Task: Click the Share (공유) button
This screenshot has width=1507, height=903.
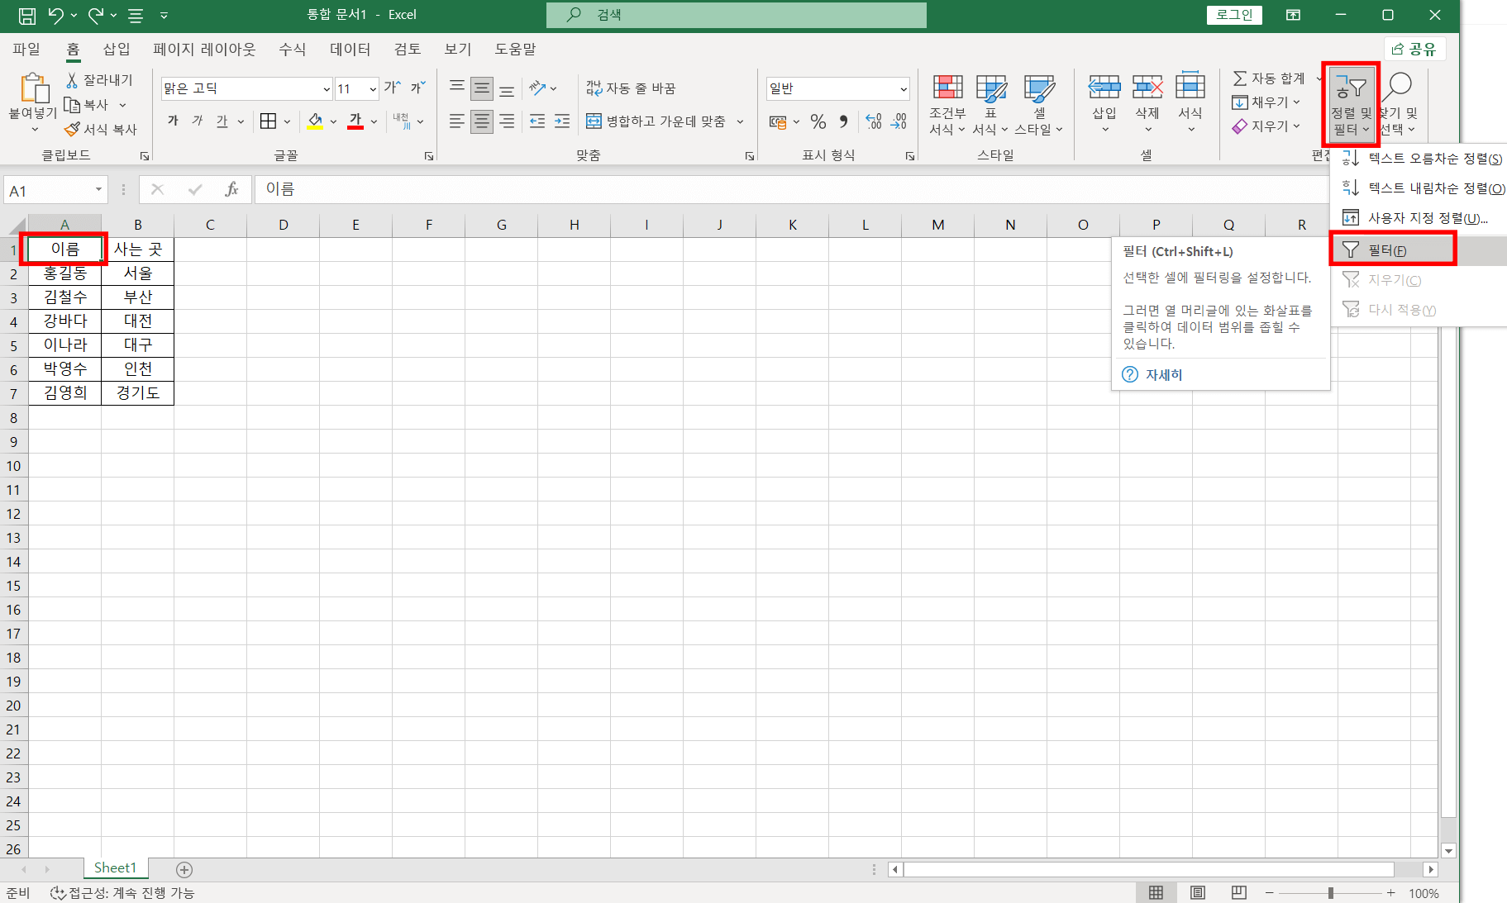Action: 1414,50
